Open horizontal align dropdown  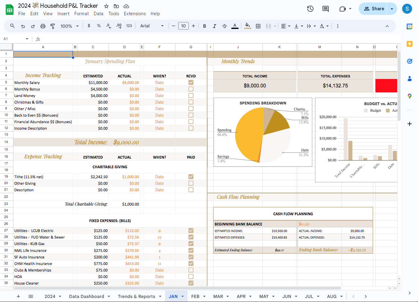tap(286, 26)
